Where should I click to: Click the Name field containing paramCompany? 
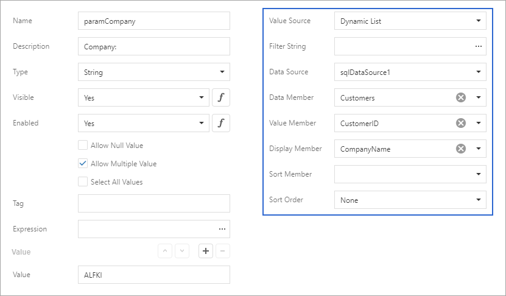(153, 21)
